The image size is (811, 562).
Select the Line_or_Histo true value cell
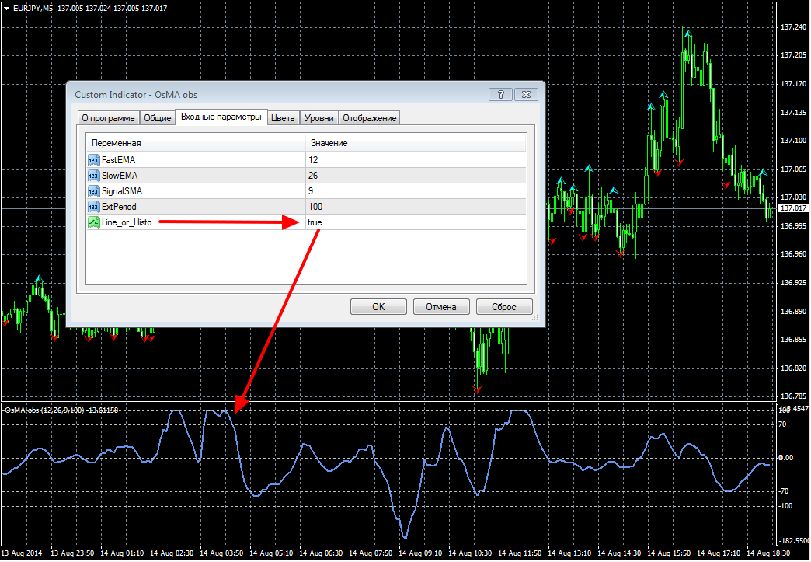coord(416,222)
